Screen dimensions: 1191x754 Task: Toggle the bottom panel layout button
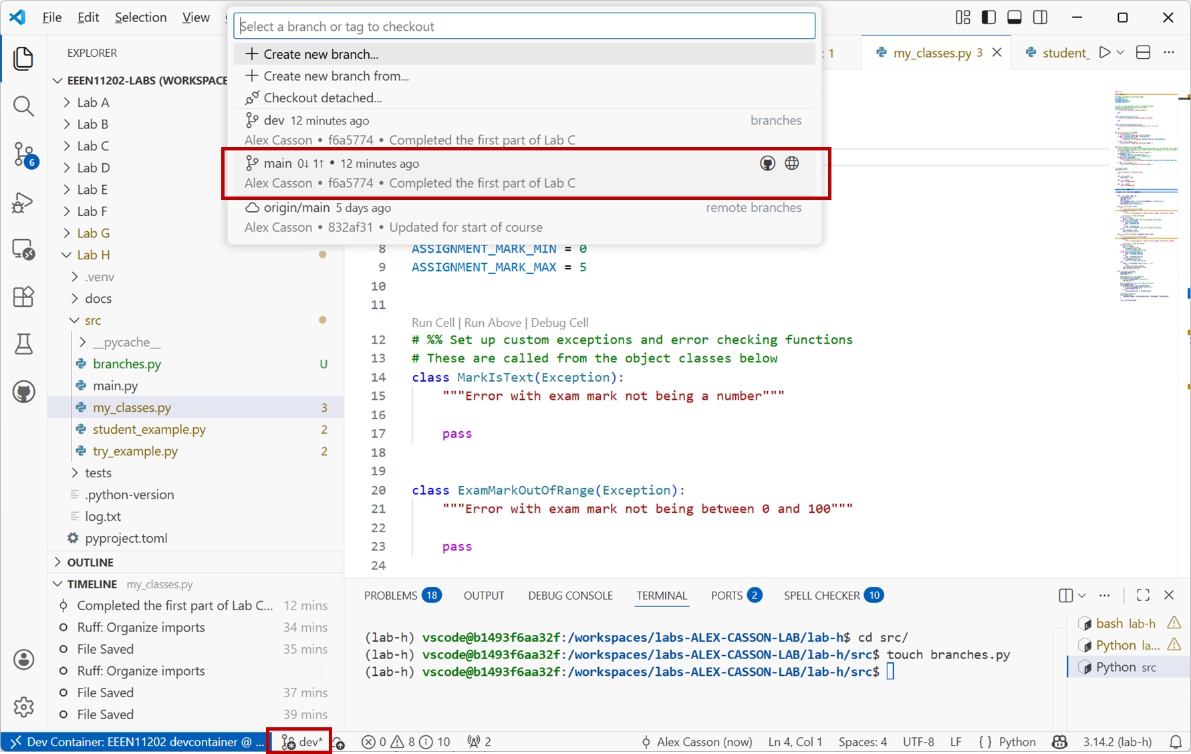(x=1014, y=17)
